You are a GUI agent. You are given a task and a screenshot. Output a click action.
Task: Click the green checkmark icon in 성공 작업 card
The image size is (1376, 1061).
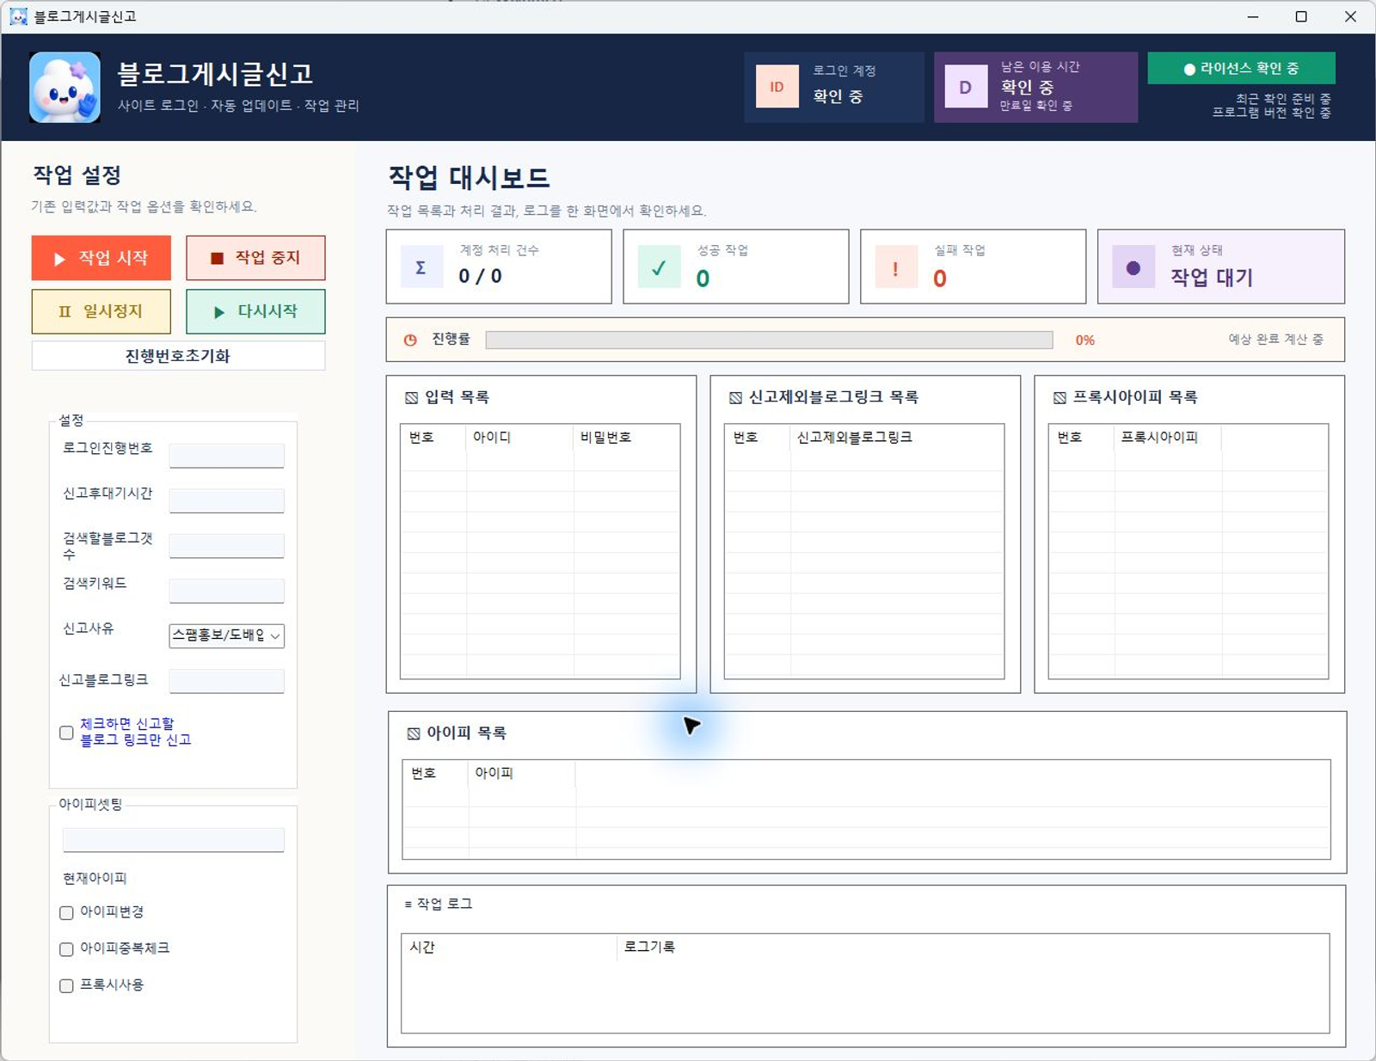pyautogui.click(x=659, y=267)
